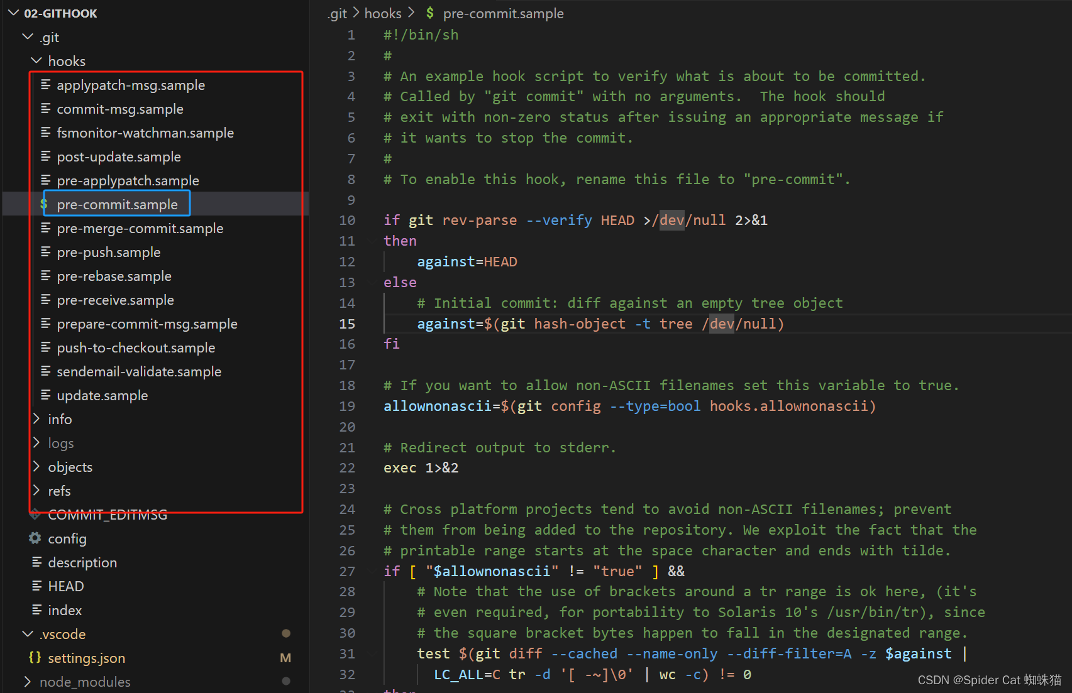Click the file icon beside applypatch-msg.sample
Image resolution: width=1072 pixels, height=693 pixels.
[46, 85]
